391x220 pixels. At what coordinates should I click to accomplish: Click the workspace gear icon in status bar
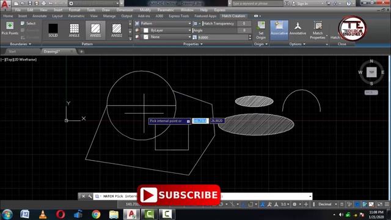pos(294,204)
